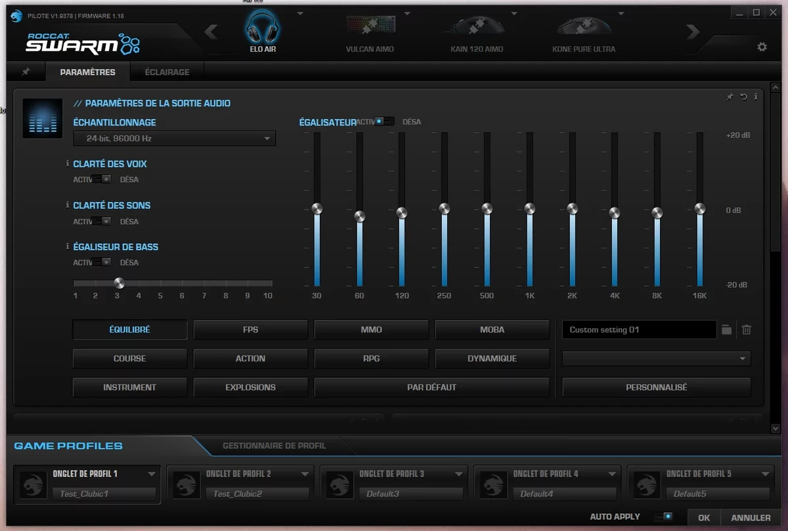Viewport: 788px width, 531px height.
Task: Select the FPS equalizer preset
Action: pyautogui.click(x=251, y=330)
